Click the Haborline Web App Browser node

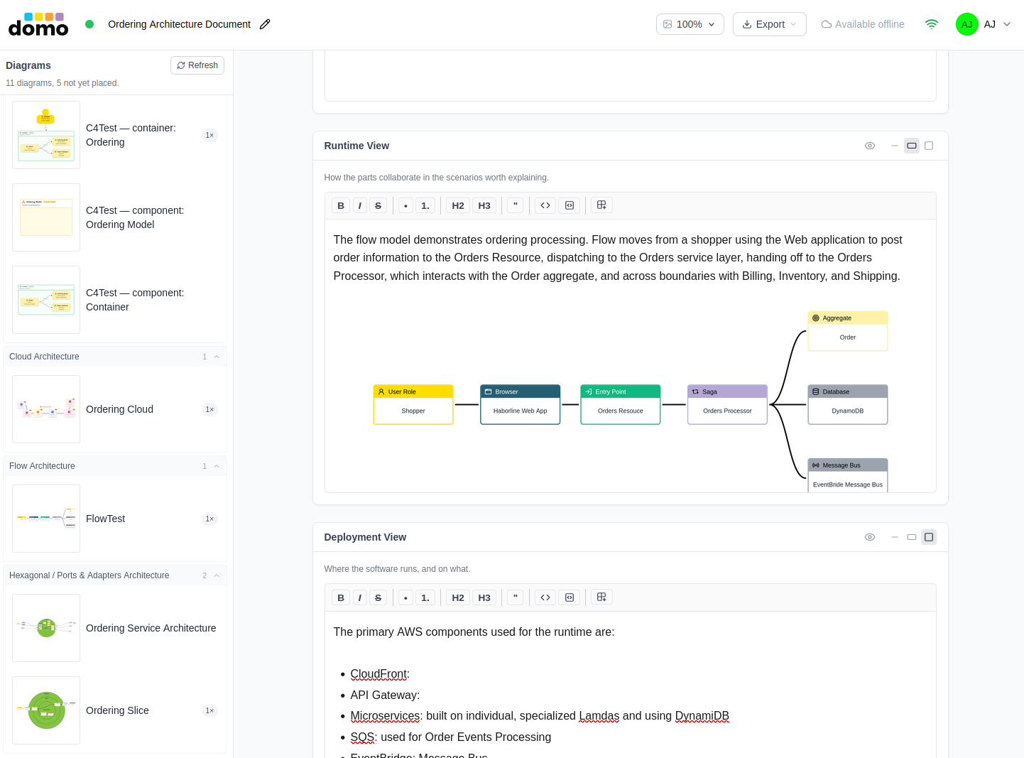click(x=521, y=404)
